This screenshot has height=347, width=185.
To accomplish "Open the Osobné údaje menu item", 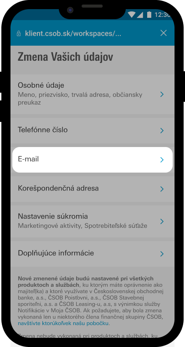I will point(92,94).
